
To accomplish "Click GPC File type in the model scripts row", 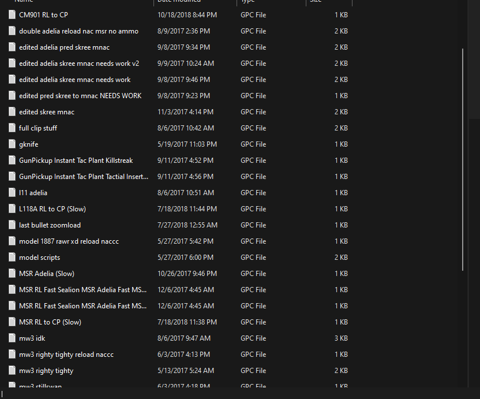I will pyautogui.click(x=253, y=258).
